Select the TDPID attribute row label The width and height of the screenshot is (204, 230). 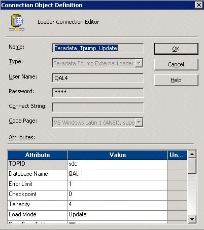pyautogui.click(x=38, y=165)
